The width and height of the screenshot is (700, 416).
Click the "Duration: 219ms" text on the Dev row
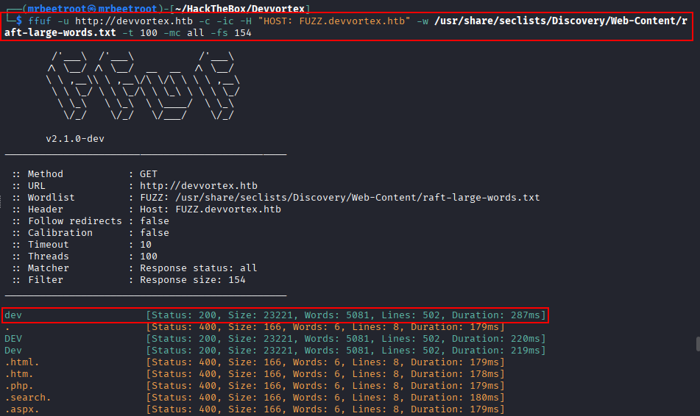coord(496,351)
